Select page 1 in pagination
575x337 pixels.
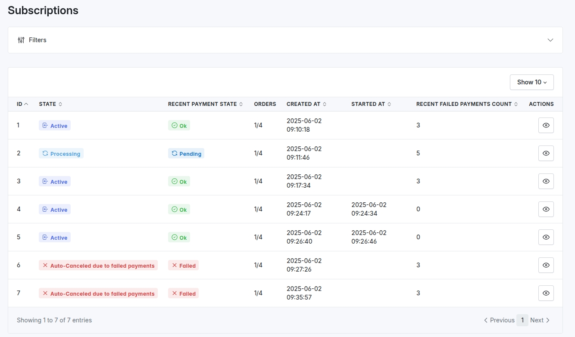pos(522,320)
